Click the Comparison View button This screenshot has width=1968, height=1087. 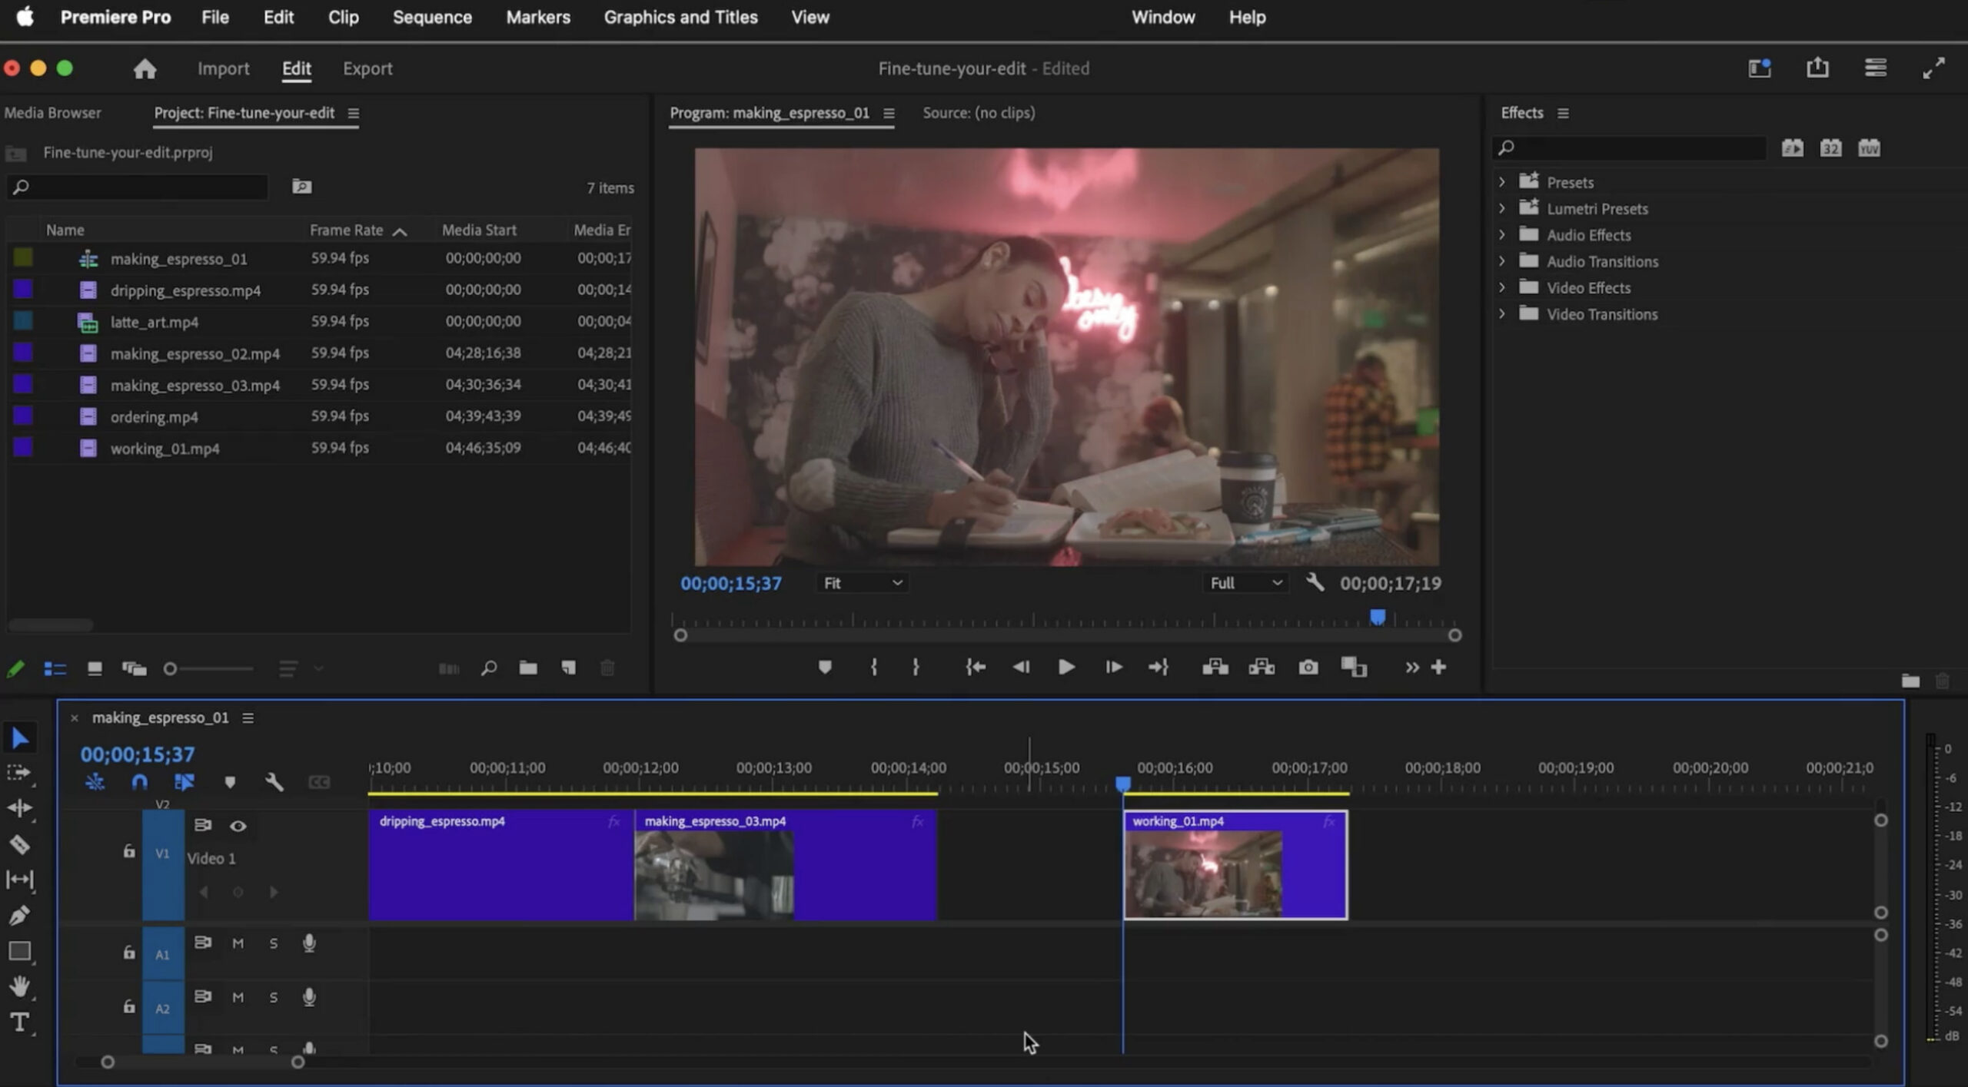click(x=1354, y=667)
